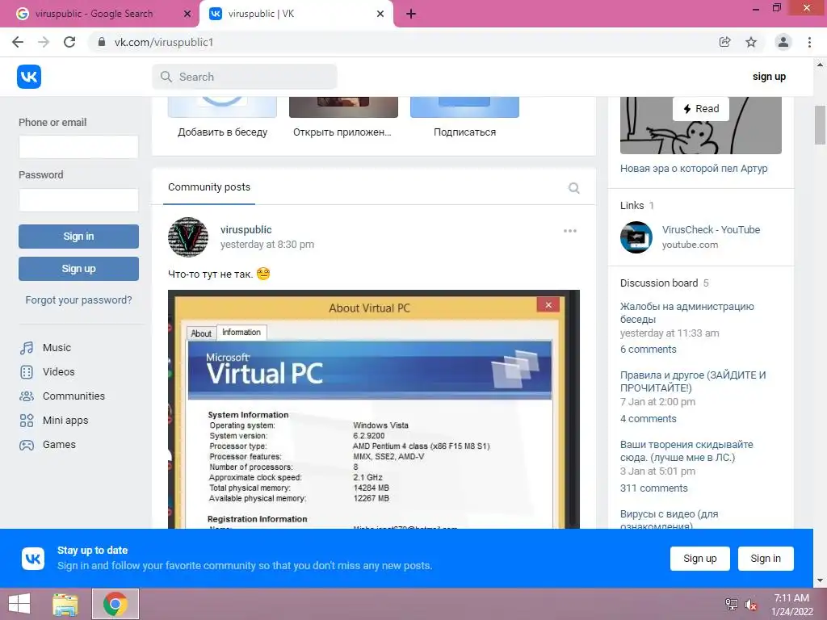827x620 pixels.
Task: Click the Read button on article
Action: tap(701, 109)
